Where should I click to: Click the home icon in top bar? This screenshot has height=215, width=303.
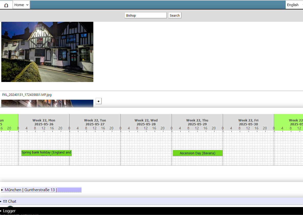6,5
